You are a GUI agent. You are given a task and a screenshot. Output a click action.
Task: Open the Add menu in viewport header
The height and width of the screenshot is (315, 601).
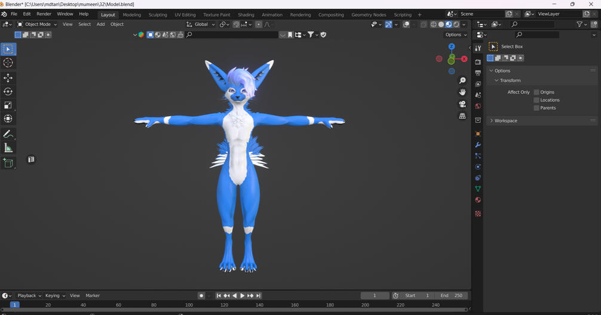point(100,24)
